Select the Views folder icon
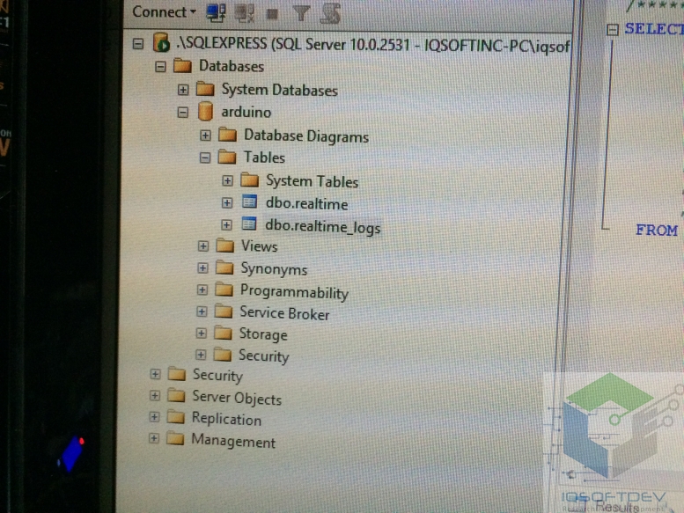684x513 pixels. click(225, 246)
